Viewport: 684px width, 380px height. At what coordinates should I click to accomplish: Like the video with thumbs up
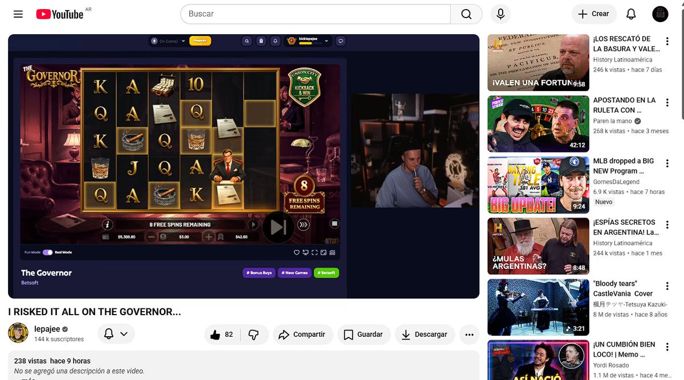pos(222,334)
